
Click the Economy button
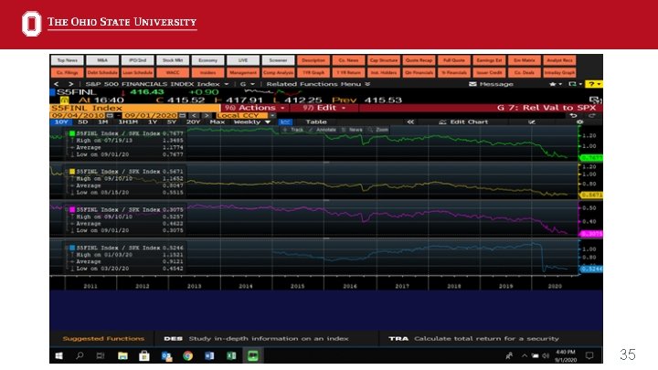click(207, 60)
